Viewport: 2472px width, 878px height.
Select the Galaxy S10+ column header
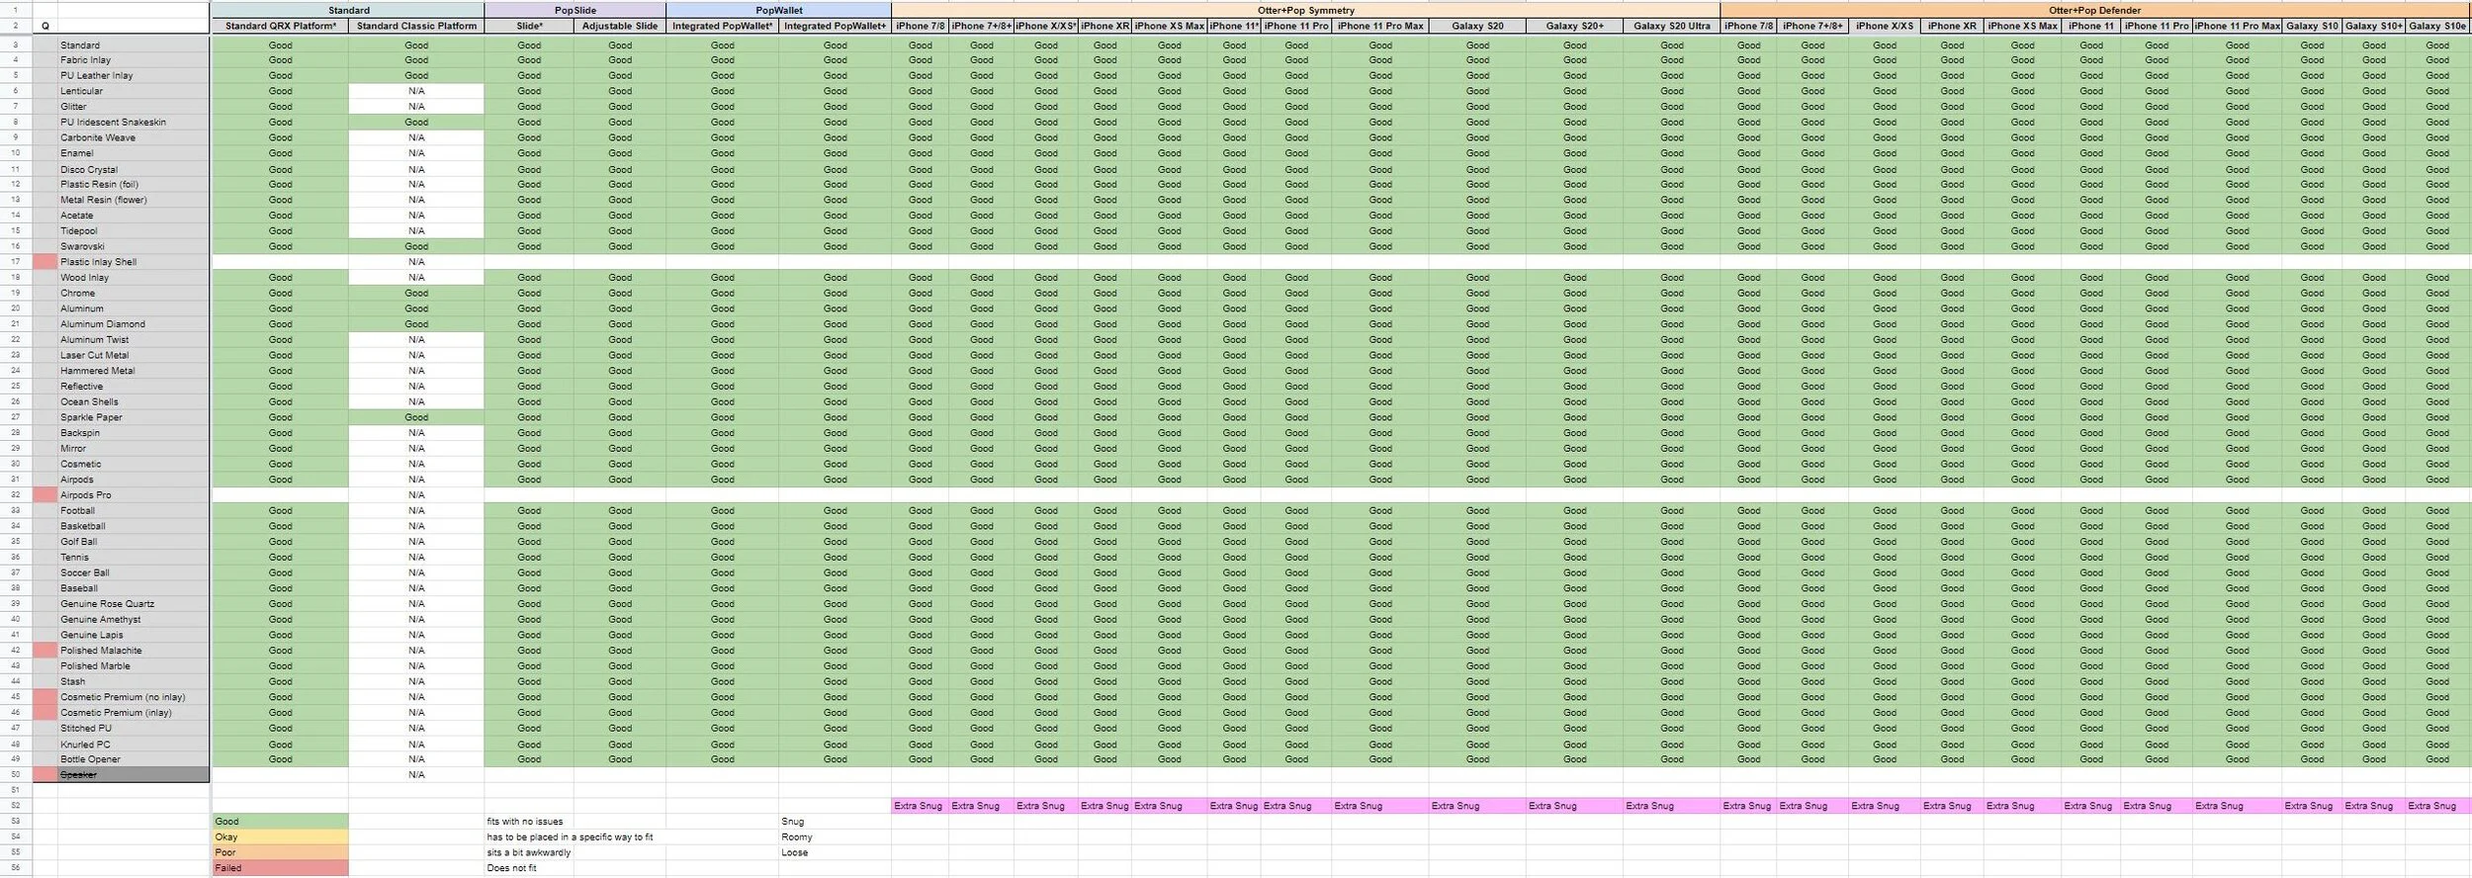pyautogui.click(x=2374, y=26)
